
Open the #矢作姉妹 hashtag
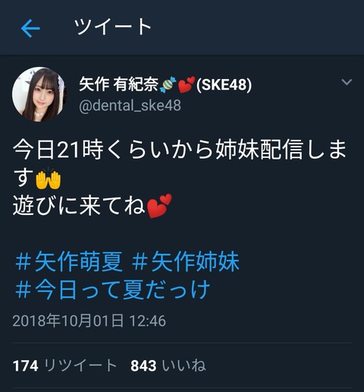pos(186,261)
